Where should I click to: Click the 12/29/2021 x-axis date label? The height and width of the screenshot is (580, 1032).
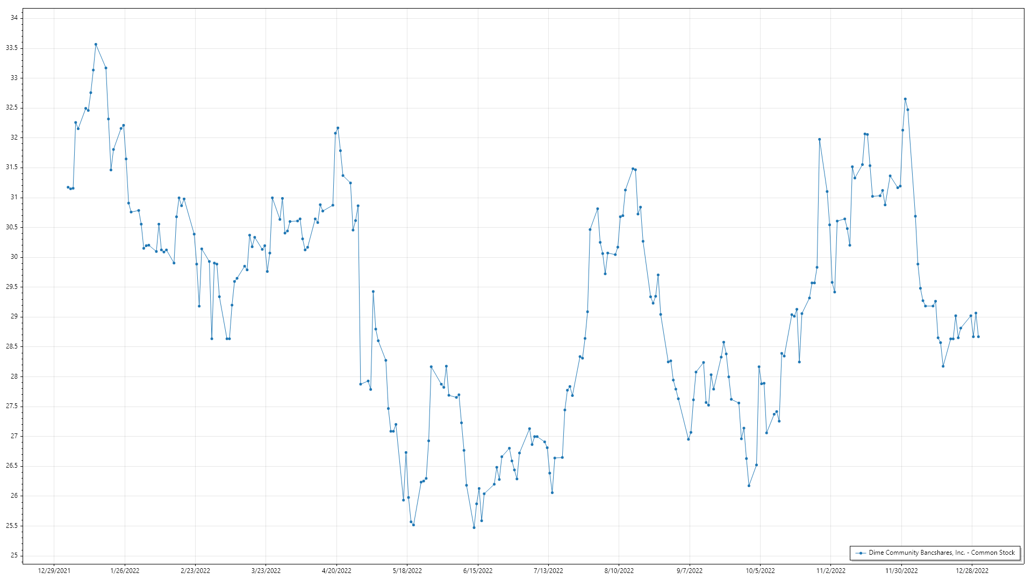54,571
